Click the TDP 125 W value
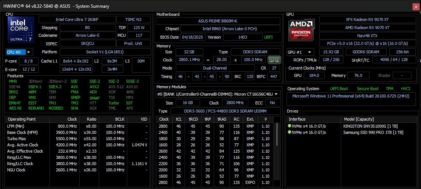This screenshot has width=421, height=189. (139, 28)
